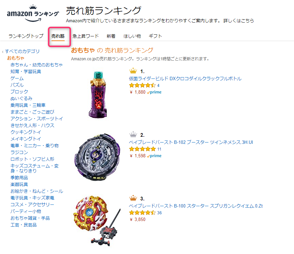
Task: Select the 新着 tab
Action: point(111,36)
